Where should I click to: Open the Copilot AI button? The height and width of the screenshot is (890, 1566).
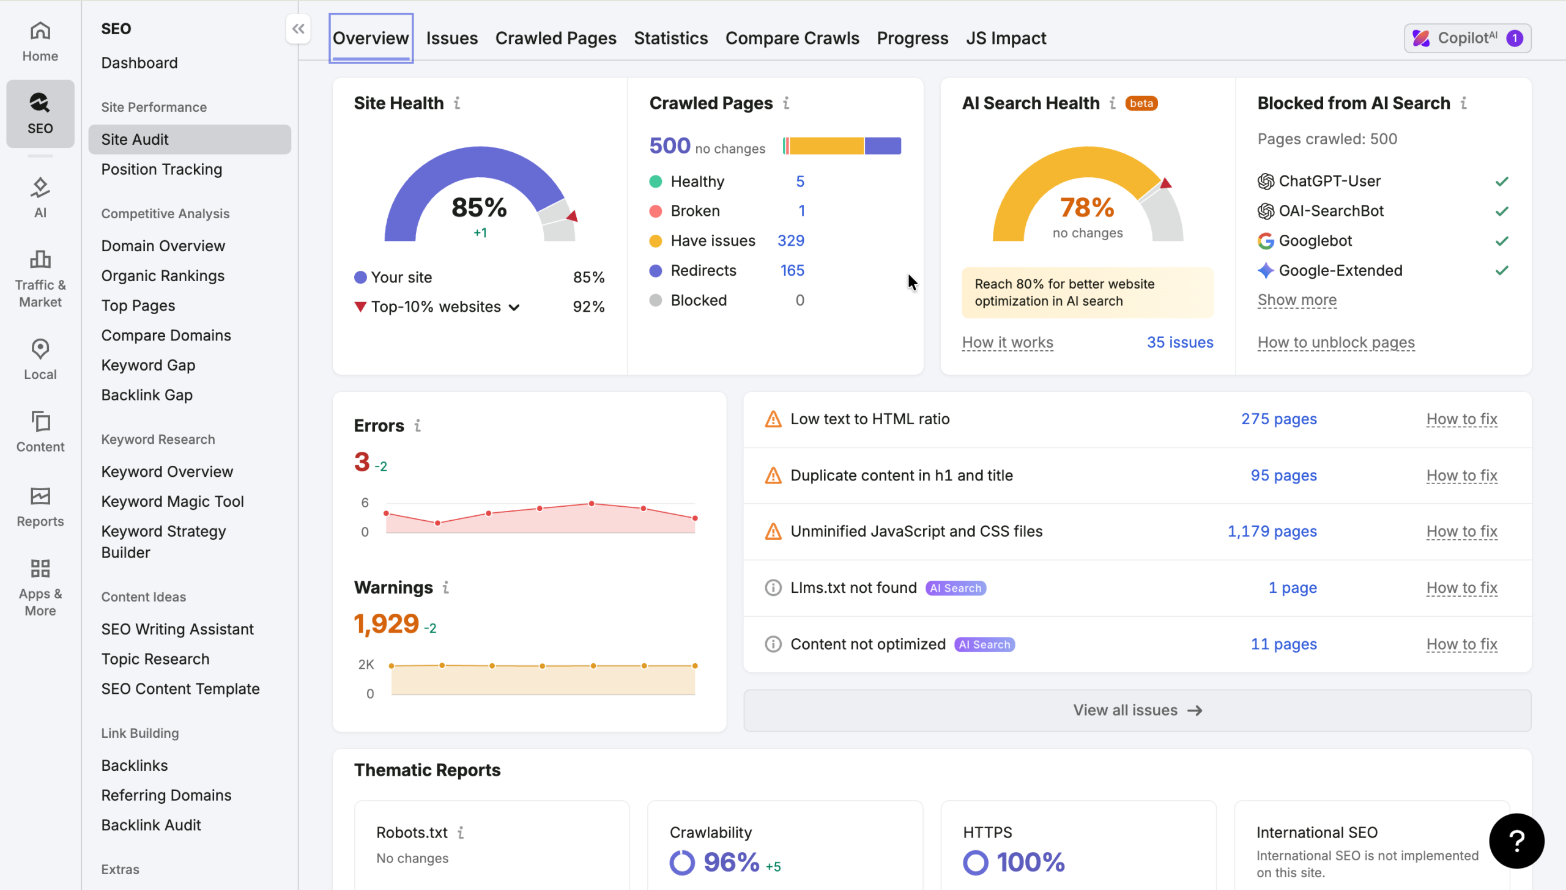coord(1468,38)
